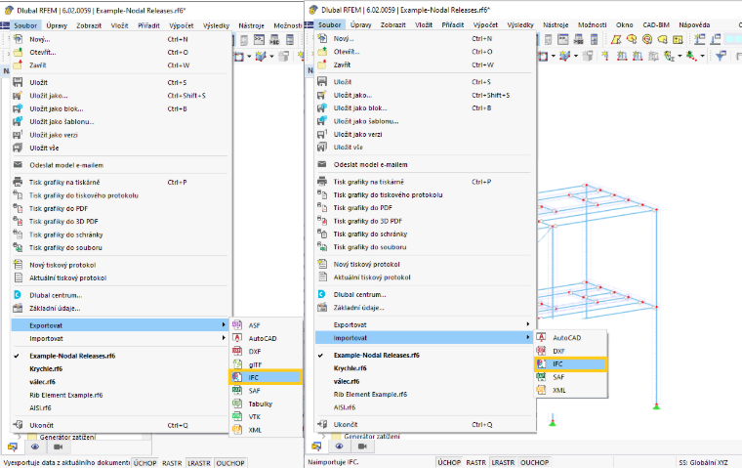Click SS: Globální XYZ in status bar

[704, 462]
